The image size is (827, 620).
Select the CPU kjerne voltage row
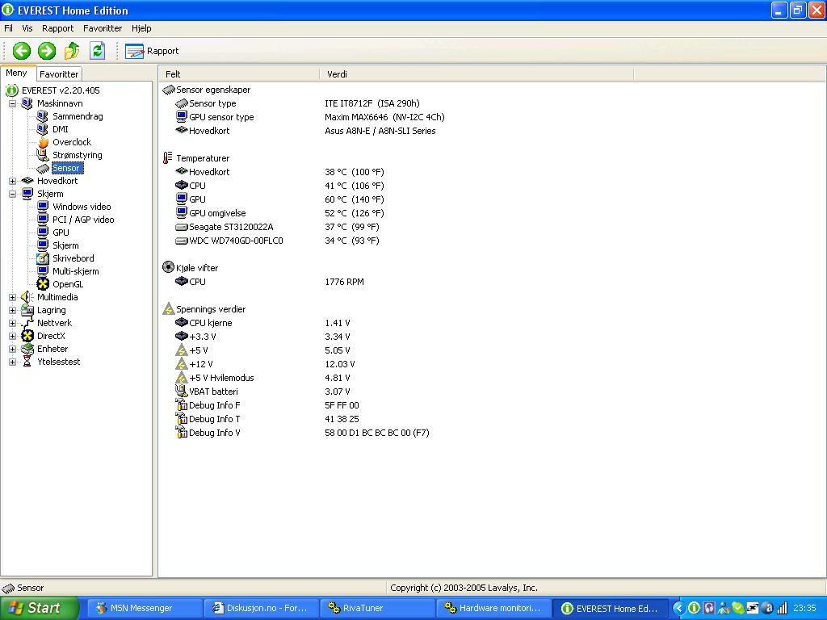(x=262, y=323)
